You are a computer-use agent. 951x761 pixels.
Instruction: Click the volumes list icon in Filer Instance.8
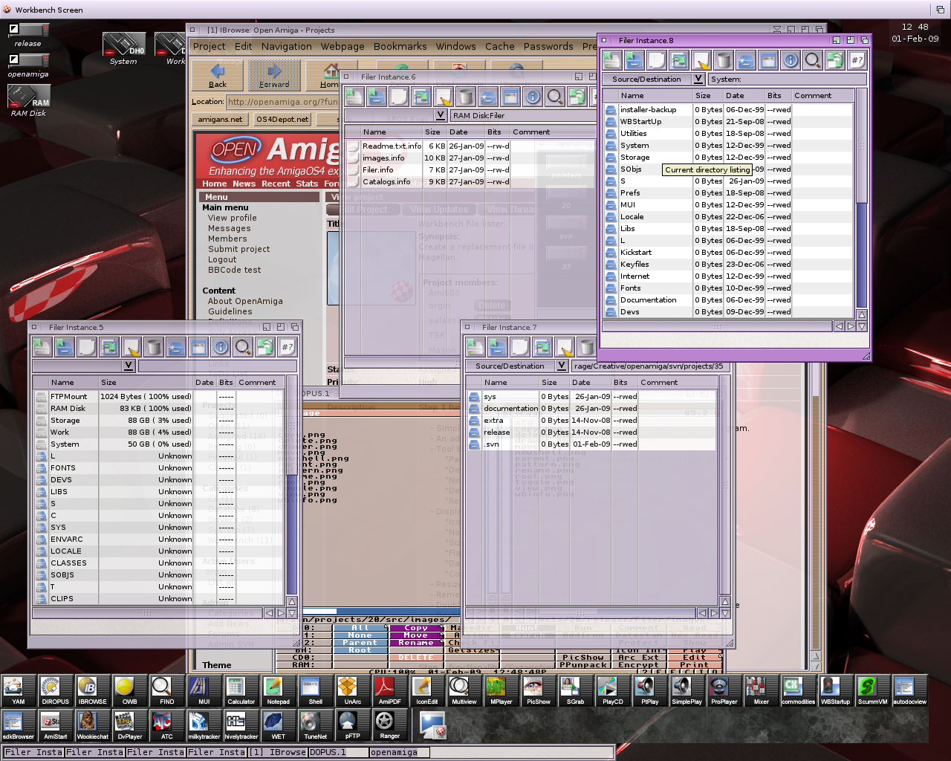click(612, 60)
